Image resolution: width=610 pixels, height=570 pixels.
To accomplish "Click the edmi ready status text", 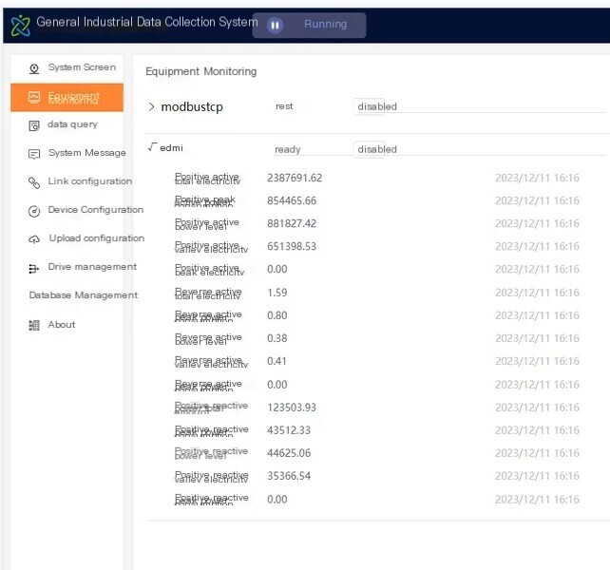I will 288,149.
